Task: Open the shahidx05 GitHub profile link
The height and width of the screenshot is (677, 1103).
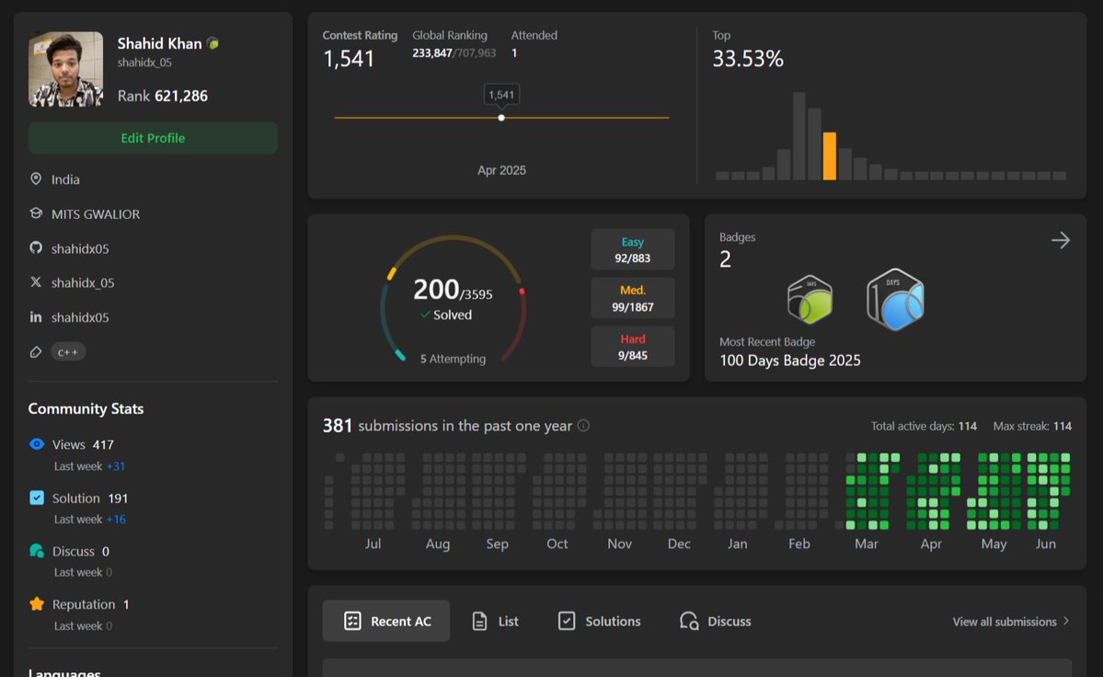Action: (80, 248)
